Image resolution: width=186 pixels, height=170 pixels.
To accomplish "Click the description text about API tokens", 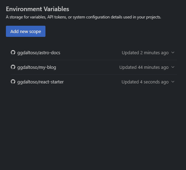I will click(x=83, y=17).
